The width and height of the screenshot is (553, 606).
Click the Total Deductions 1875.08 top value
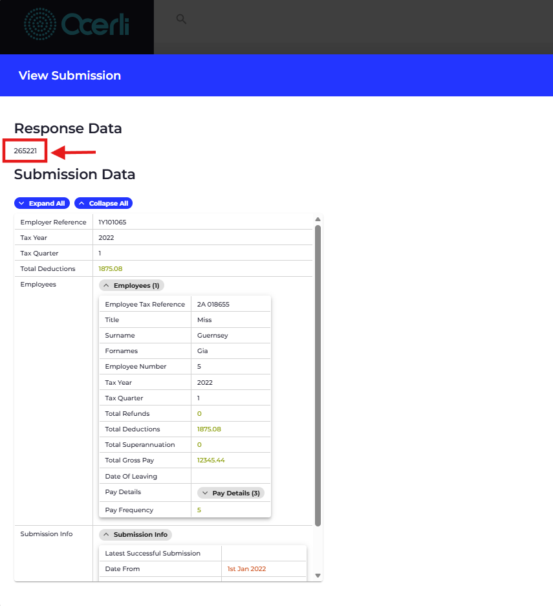pyautogui.click(x=111, y=268)
